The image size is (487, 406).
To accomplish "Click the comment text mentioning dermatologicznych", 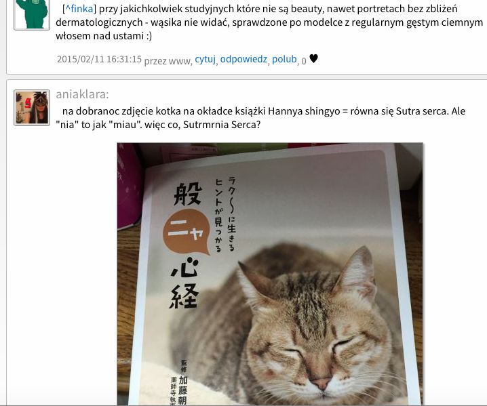I will click(x=269, y=22).
